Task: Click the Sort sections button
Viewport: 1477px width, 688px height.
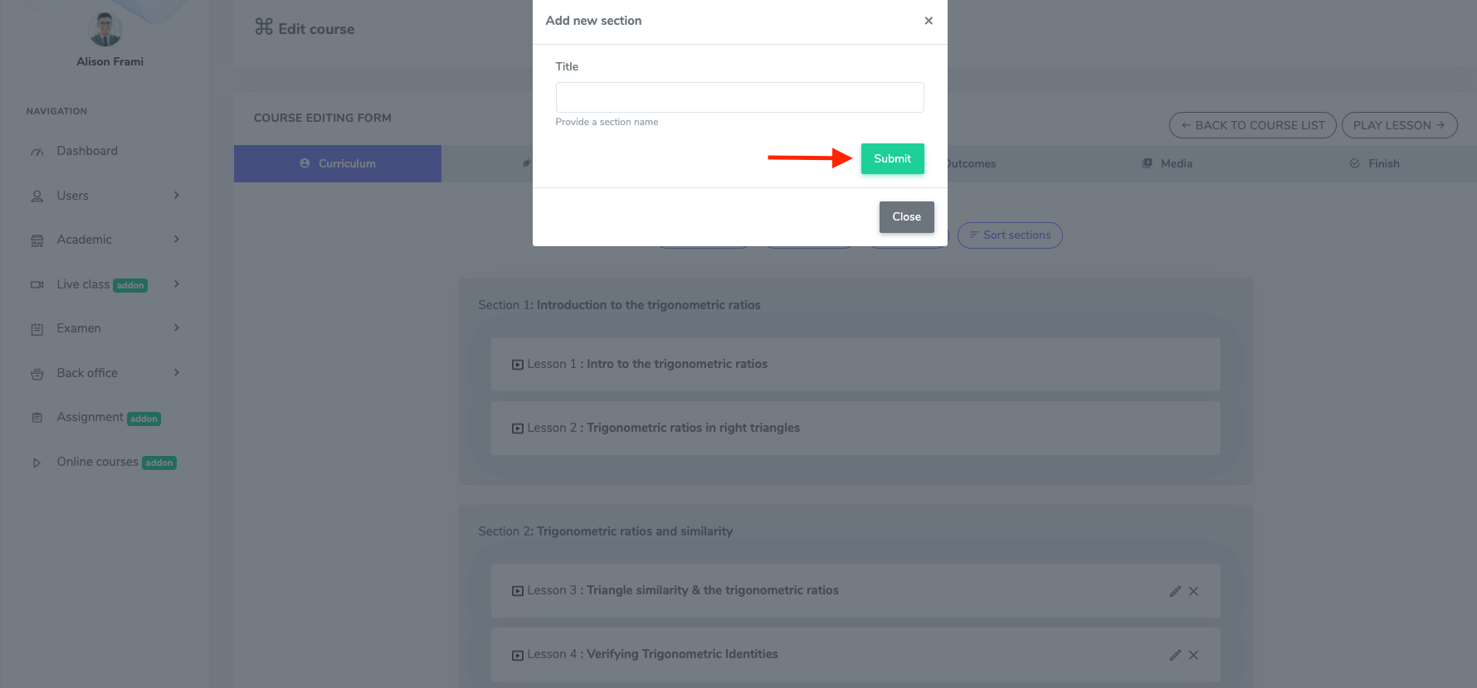Action: [x=1010, y=235]
